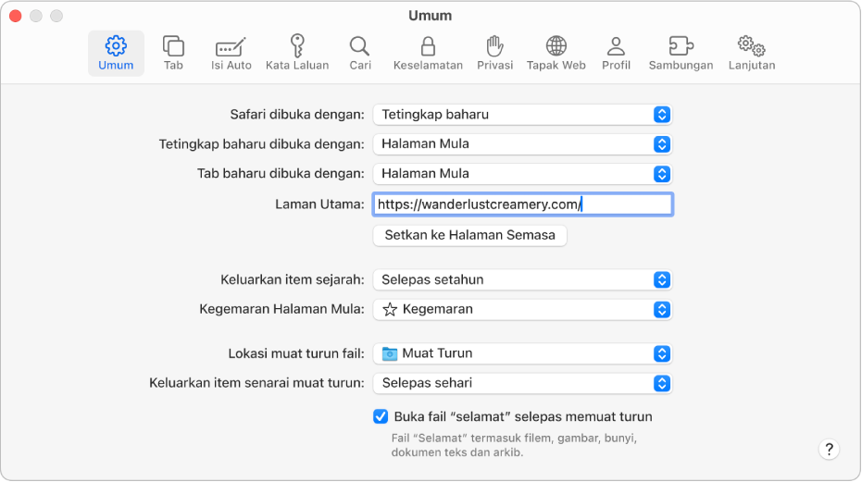Screen dimensions: 862x482
Task: Open the Keselamatan lock icon
Action: [428, 53]
